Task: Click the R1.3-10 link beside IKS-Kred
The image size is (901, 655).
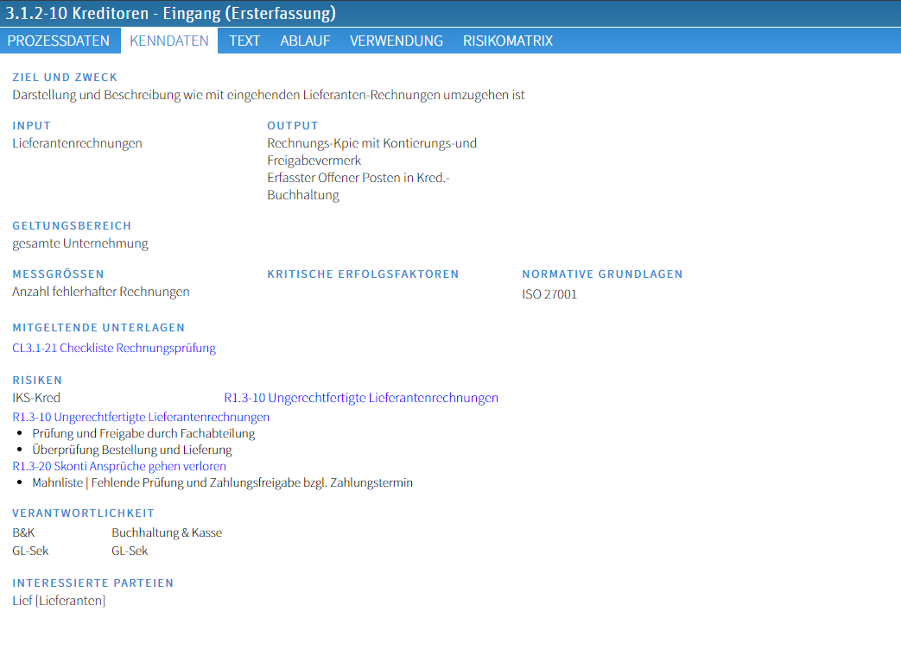Action: point(361,397)
